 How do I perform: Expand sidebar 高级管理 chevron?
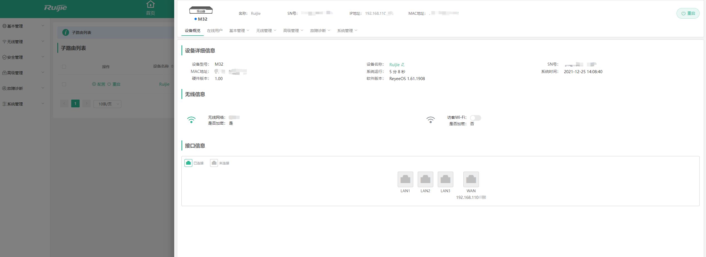pos(43,73)
